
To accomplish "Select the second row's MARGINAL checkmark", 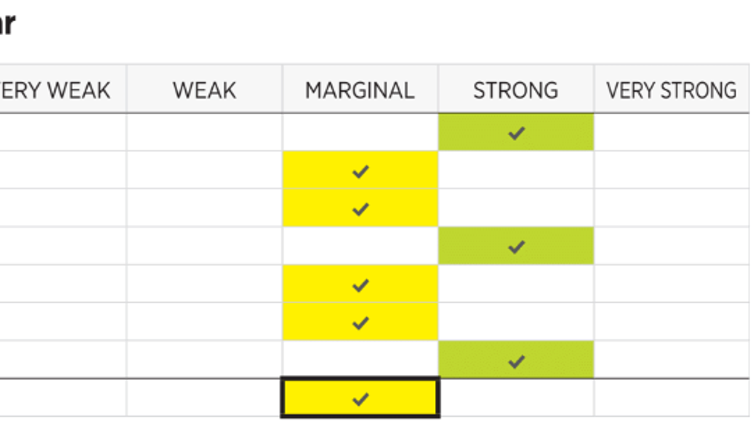I will [x=361, y=171].
